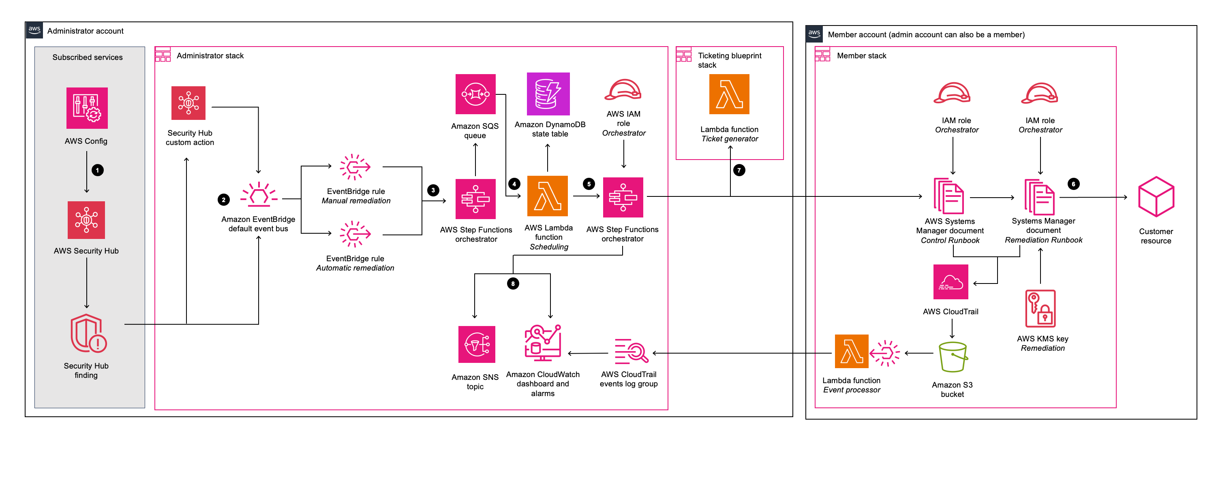Select the Manual remediation EventBridge rule icon
Viewport: 1216px width, 486px height.
355,167
